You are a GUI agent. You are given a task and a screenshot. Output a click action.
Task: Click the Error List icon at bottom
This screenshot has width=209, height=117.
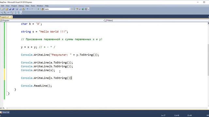click(x=1, y=112)
